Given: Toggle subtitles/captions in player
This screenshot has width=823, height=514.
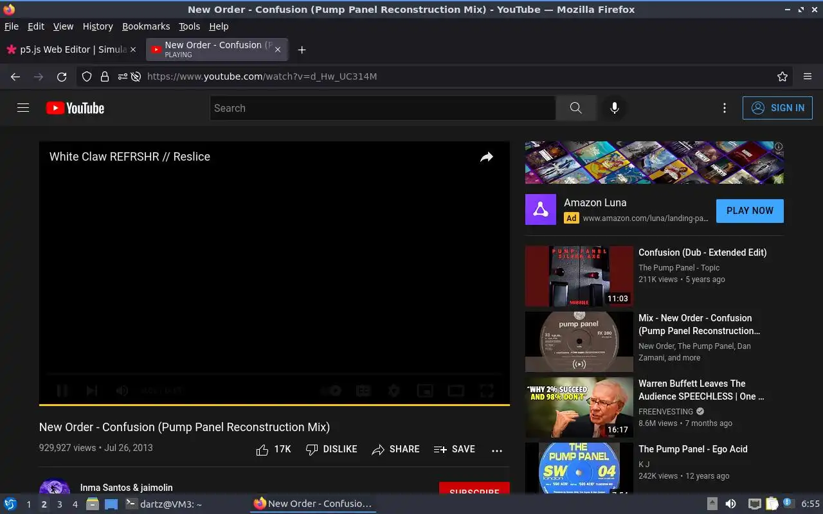Looking at the screenshot, I should click(363, 390).
